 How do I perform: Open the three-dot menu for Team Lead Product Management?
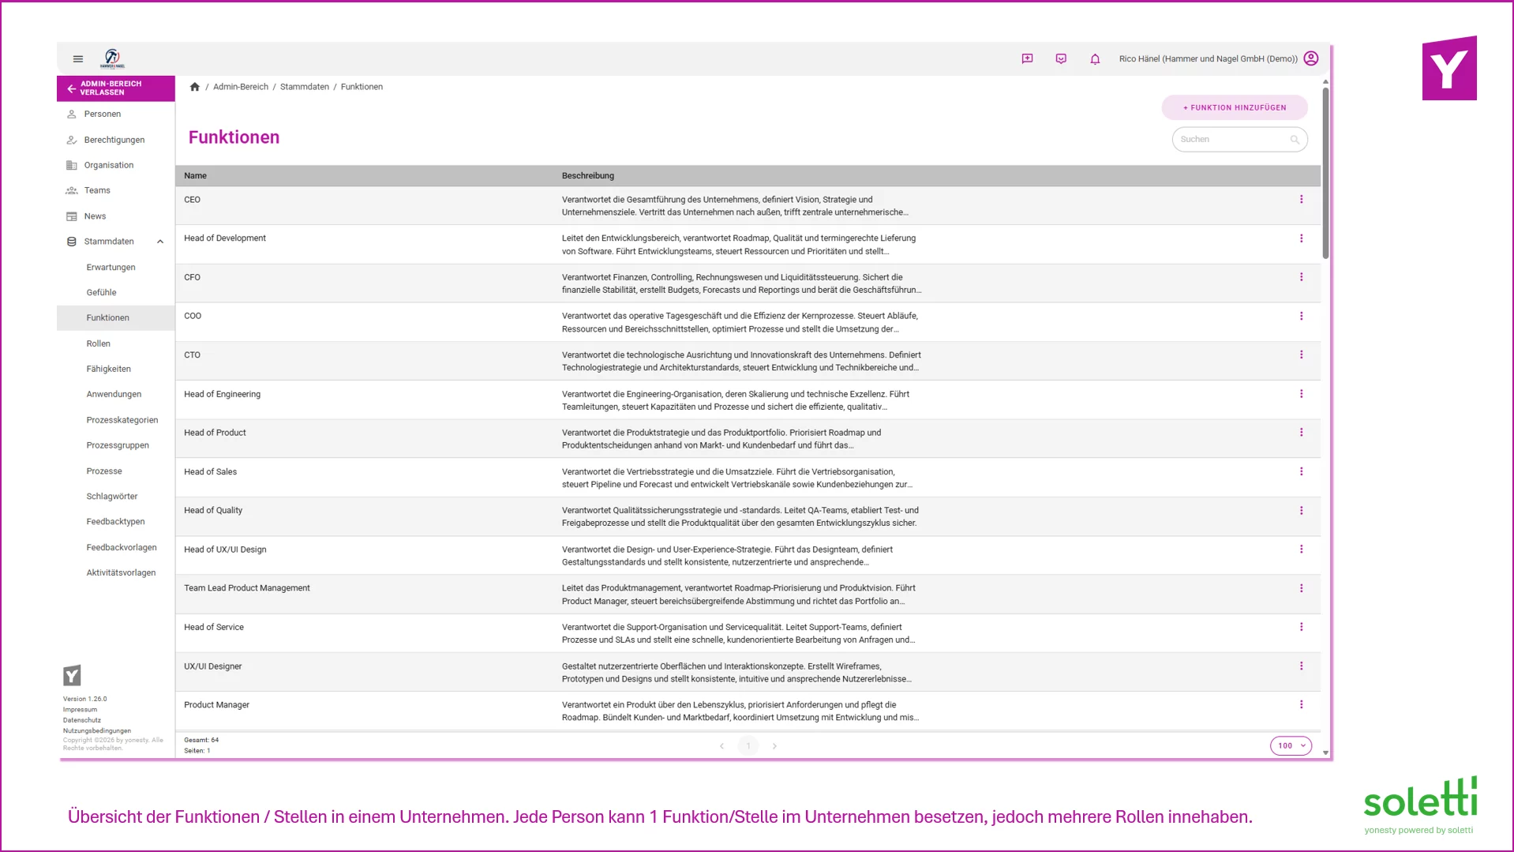1301,588
